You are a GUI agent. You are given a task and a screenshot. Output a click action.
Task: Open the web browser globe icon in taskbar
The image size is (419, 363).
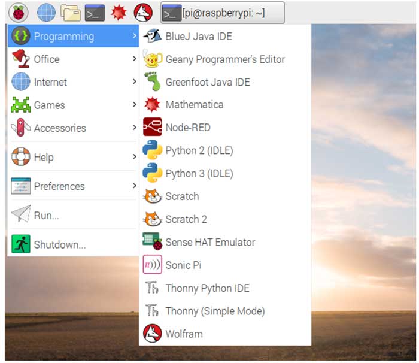[46, 12]
